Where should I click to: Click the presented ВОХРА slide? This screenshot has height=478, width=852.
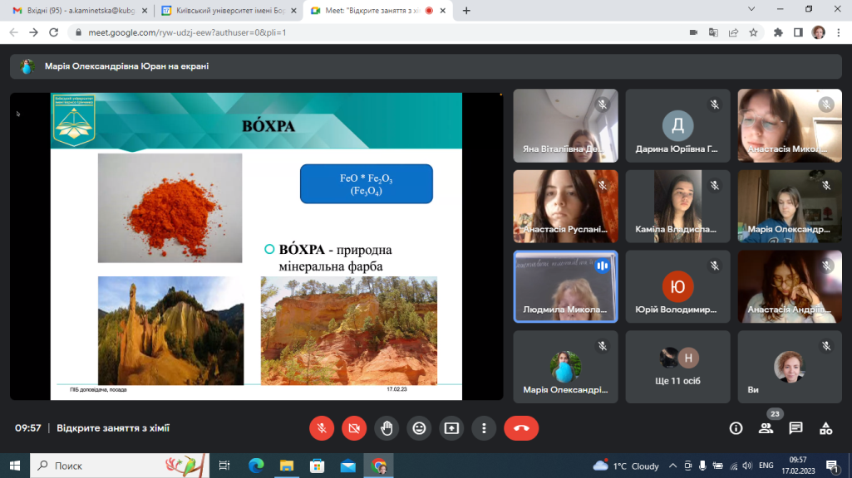(x=257, y=246)
